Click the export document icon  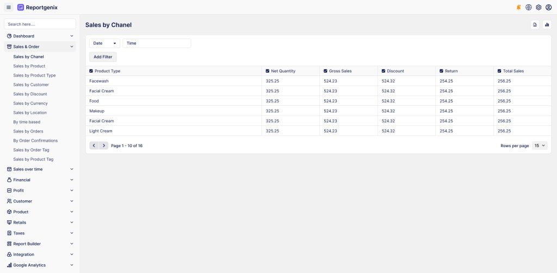click(535, 25)
